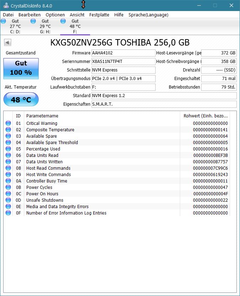Minimize the CrystalDiskInfo window
The width and height of the screenshot is (240, 296).
click(x=199, y=5)
